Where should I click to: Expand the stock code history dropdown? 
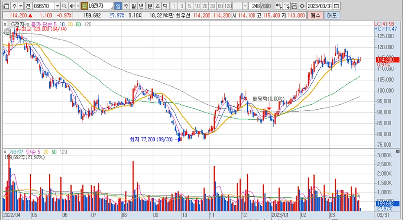tap(57, 6)
